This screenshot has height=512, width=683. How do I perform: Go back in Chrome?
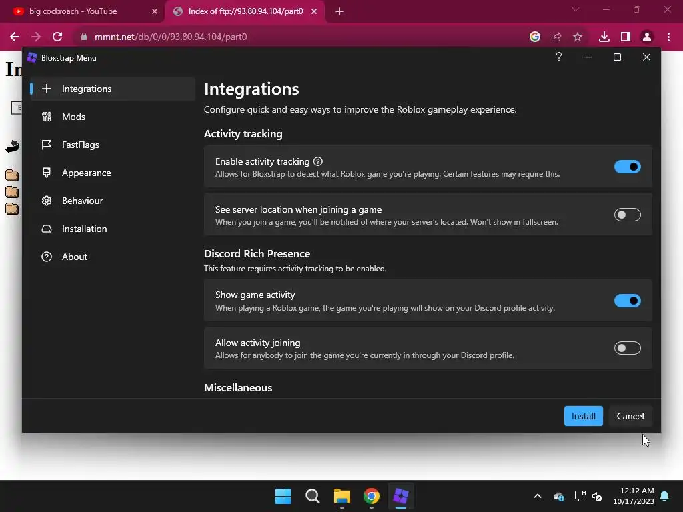click(15, 37)
